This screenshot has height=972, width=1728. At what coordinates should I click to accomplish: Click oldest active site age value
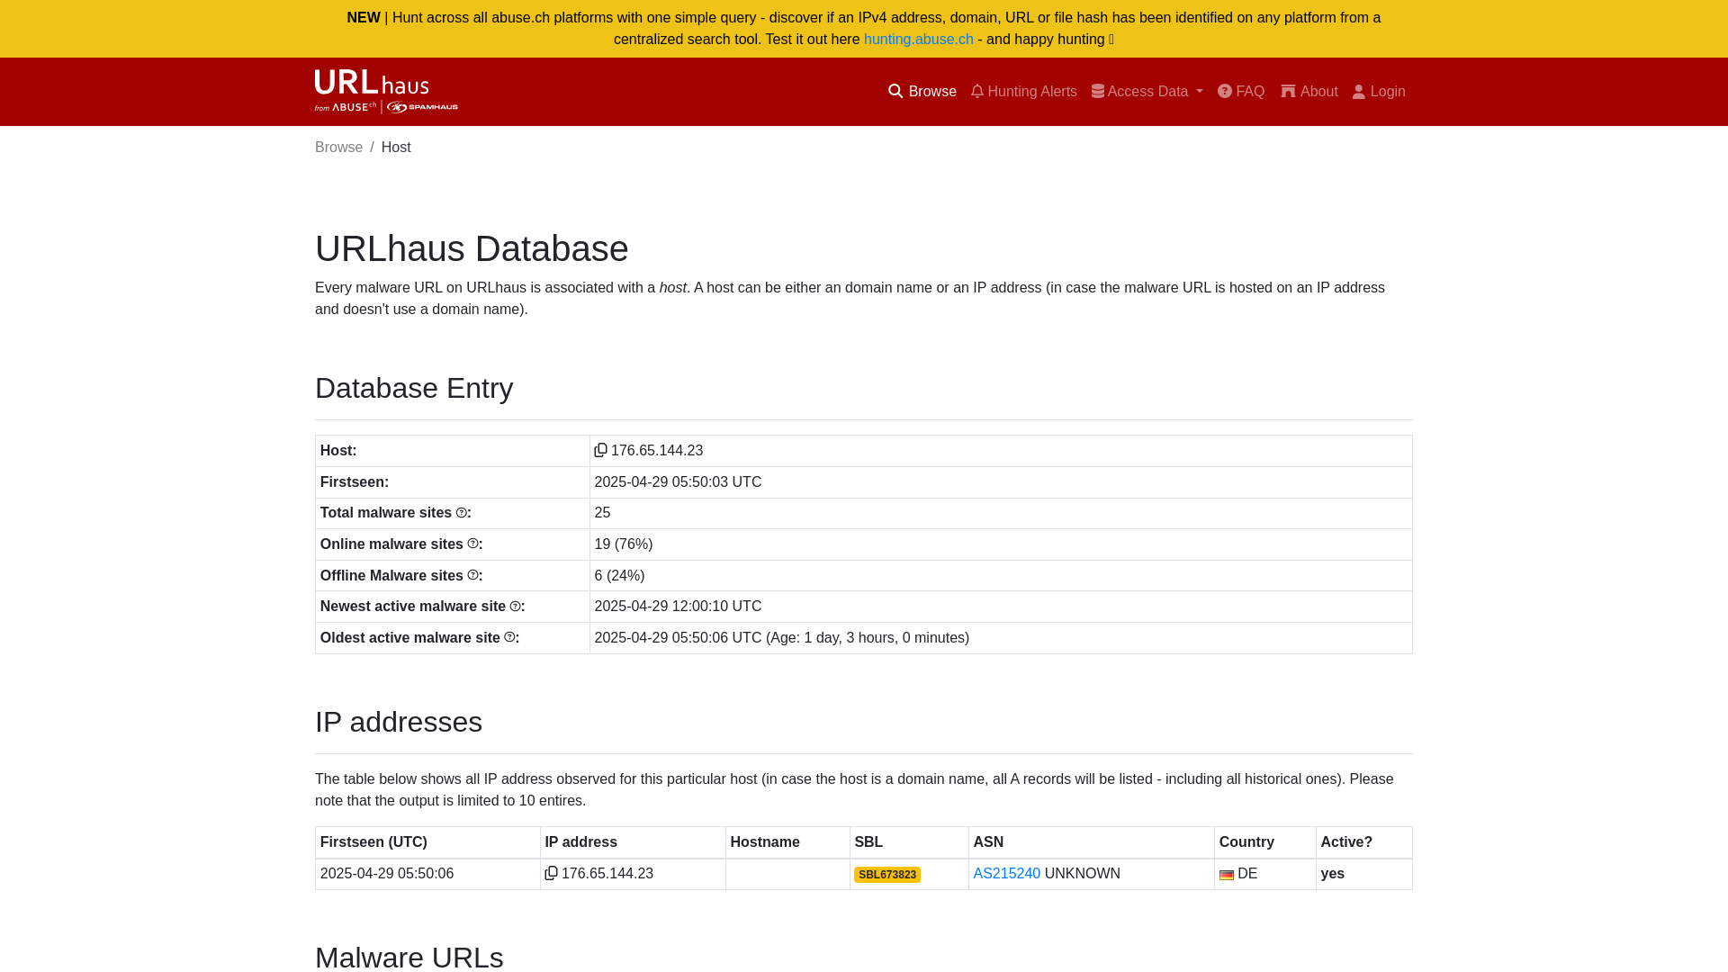coord(868,638)
